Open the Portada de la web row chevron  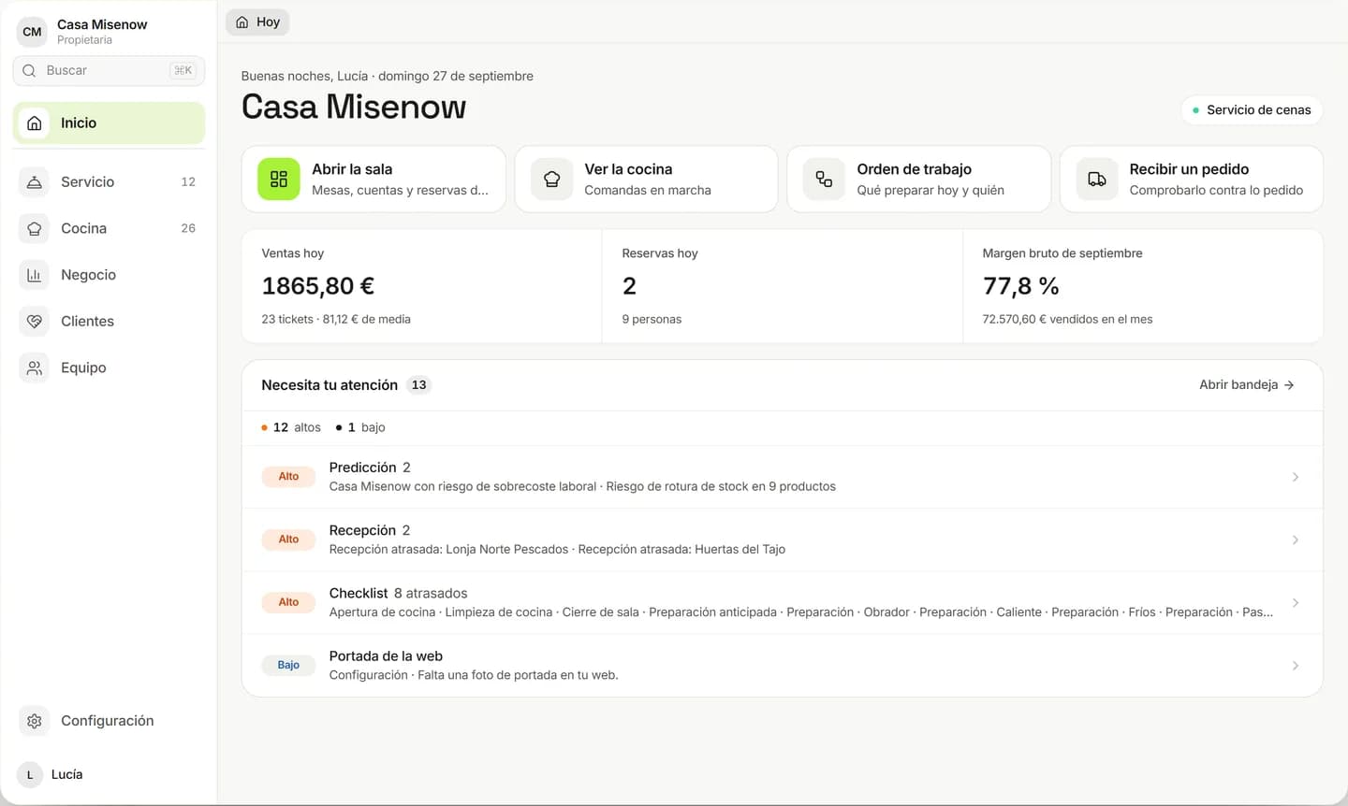pos(1296,666)
